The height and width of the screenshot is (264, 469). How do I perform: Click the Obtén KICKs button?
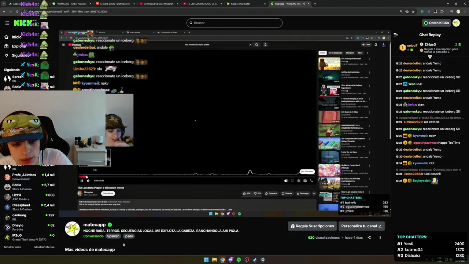(x=436, y=23)
